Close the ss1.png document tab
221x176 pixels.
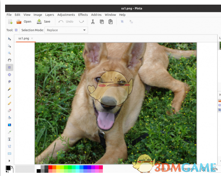pos(32,38)
